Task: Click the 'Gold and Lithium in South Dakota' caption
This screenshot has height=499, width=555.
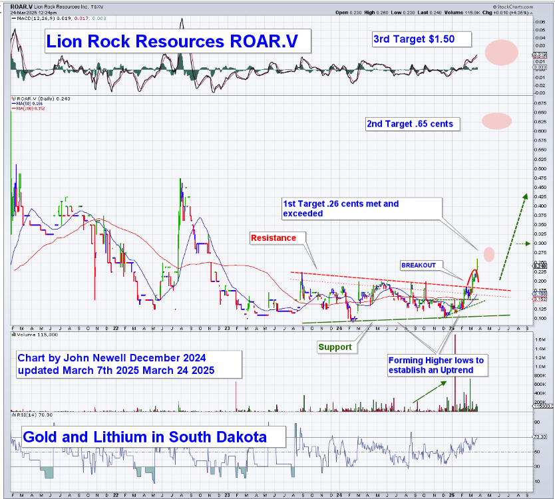Action: (x=153, y=437)
